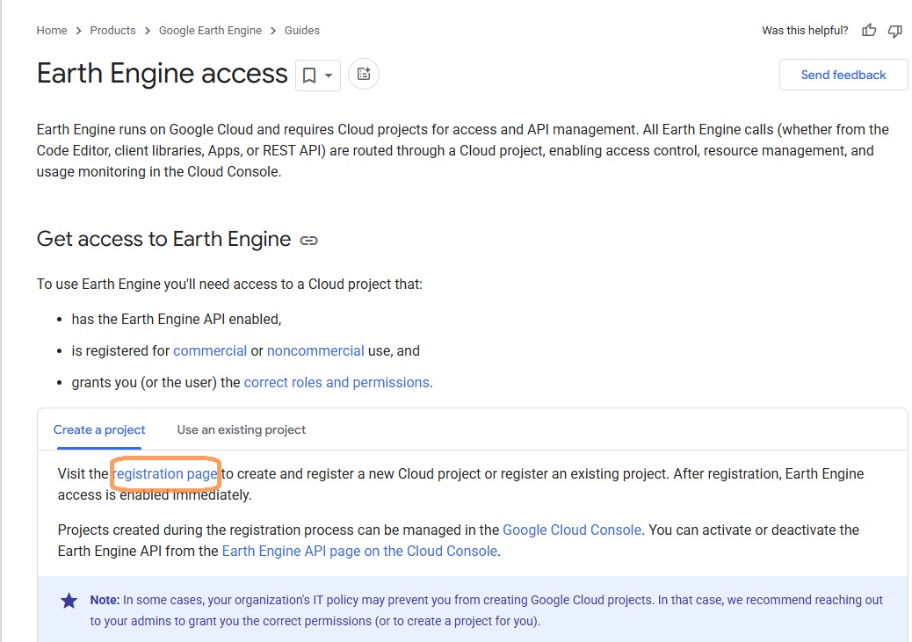Open the Google Cloud Console link

click(x=572, y=530)
